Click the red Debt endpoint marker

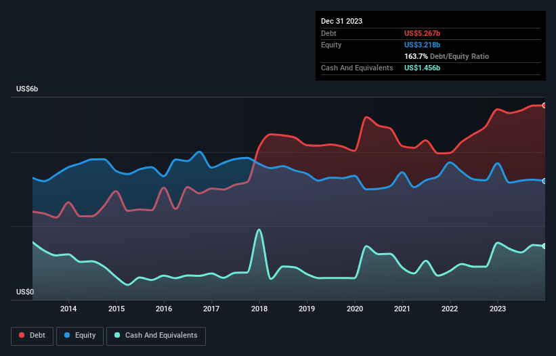point(544,106)
